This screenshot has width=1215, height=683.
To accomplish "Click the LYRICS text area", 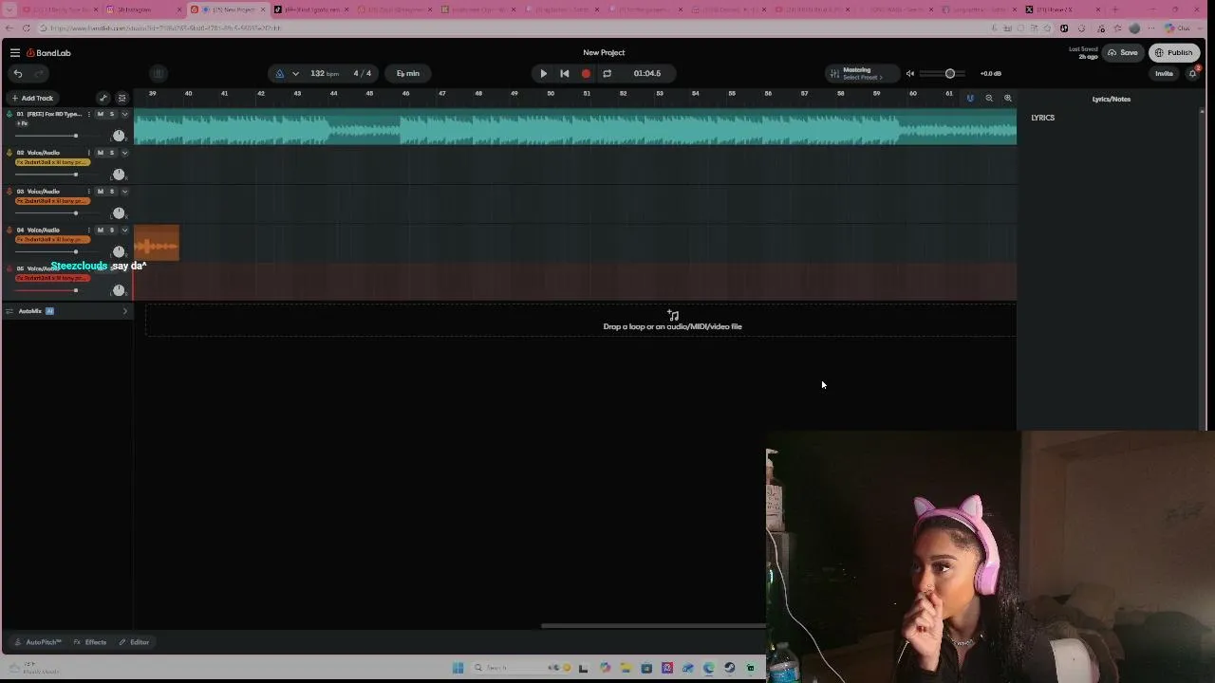I will coord(1043,118).
